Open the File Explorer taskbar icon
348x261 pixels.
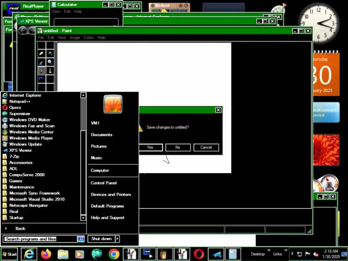coord(63,254)
